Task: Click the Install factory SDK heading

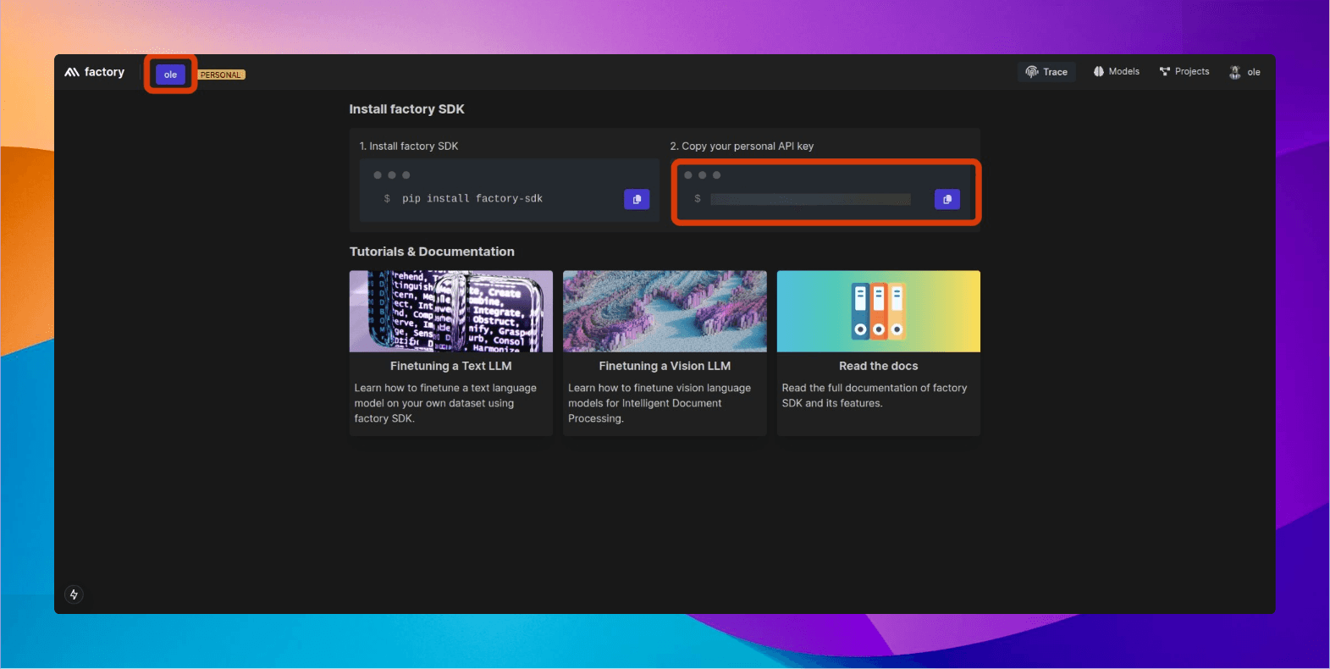Action: 406,109
